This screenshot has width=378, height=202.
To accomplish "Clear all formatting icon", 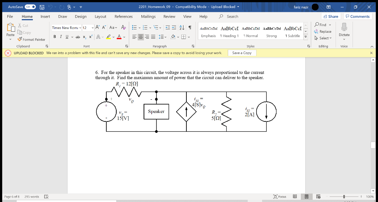I will click(x=123, y=27).
